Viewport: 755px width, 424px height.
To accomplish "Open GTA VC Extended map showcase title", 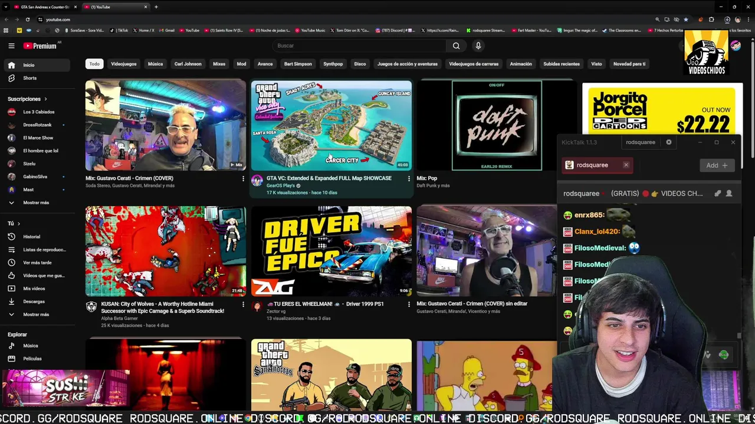I will pos(329,178).
